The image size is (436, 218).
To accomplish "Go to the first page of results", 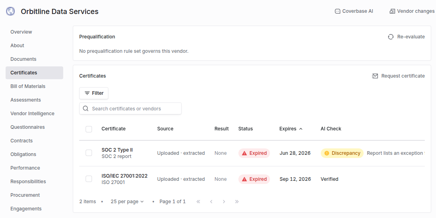I will click(x=198, y=202).
